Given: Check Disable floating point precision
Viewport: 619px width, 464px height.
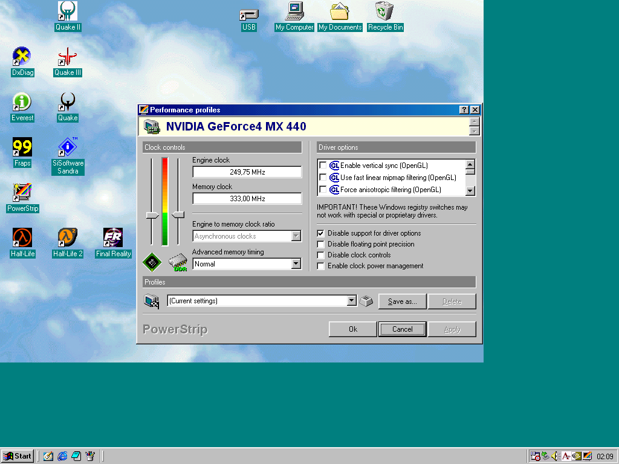Looking at the screenshot, I should pos(321,244).
